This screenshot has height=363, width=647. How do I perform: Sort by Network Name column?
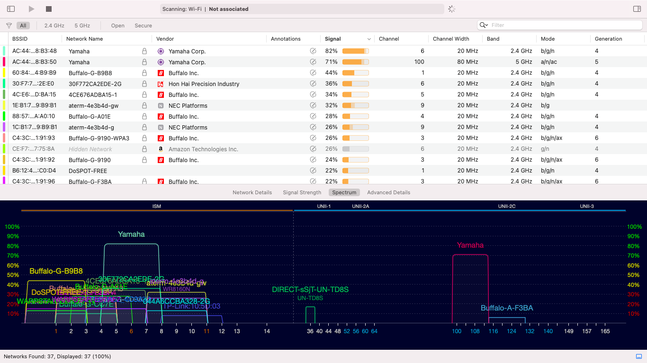(84, 39)
